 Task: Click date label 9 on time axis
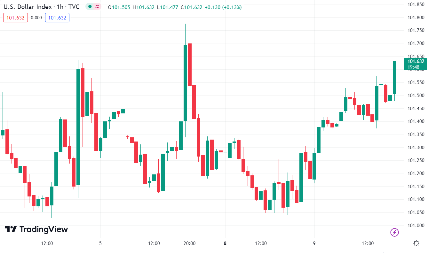pyautogui.click(x=314, y=243)
